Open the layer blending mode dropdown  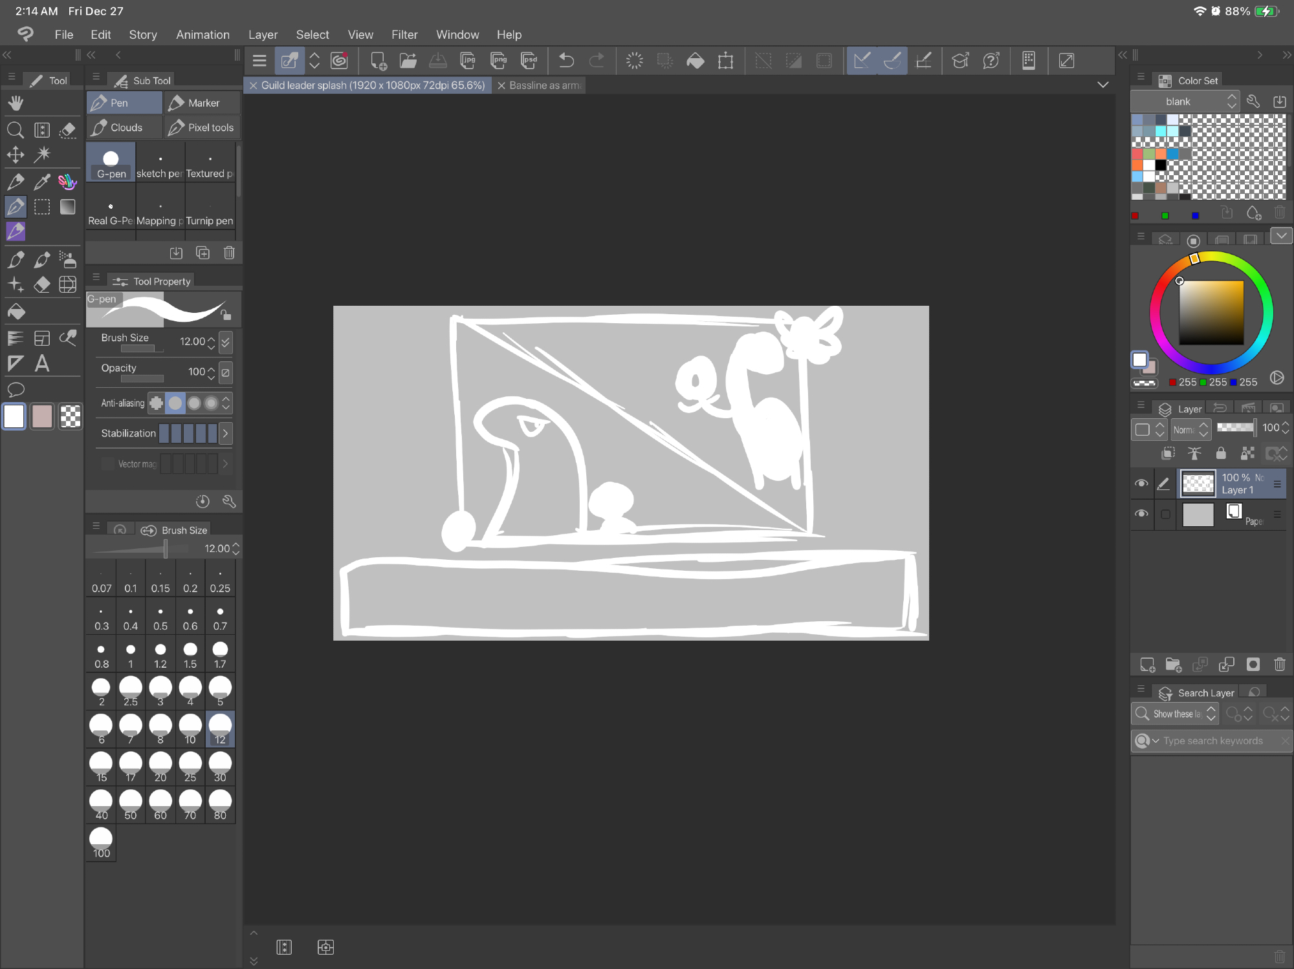pyautogui.click(x=1191, y=429)
